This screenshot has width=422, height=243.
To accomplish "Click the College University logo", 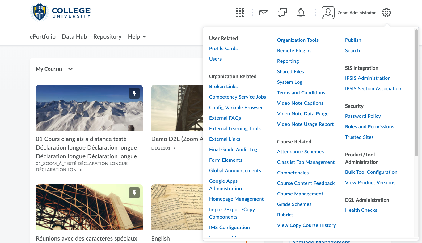I will pos(60,12).
